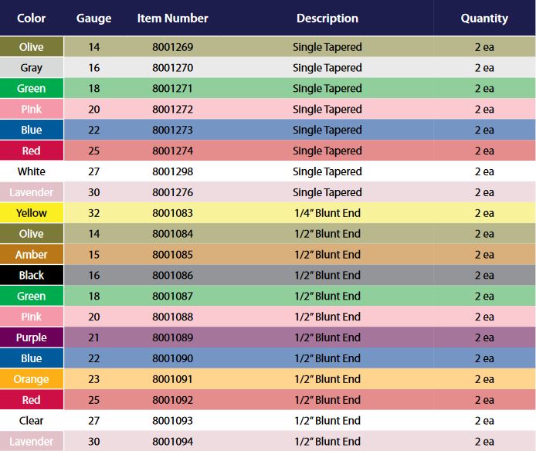
Task: Click item number 8001087
Action: coord(173,296)
